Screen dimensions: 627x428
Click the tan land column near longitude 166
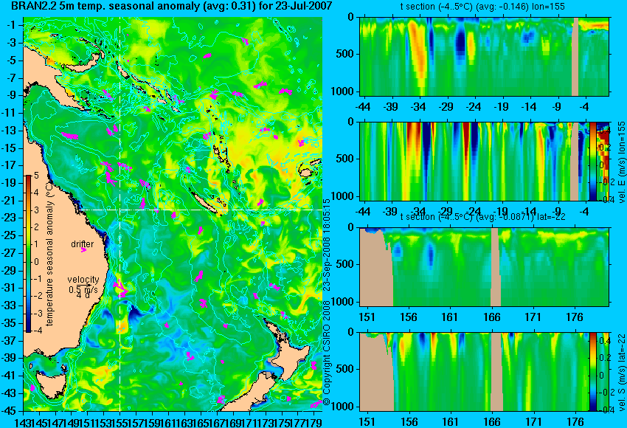[496, 267]
